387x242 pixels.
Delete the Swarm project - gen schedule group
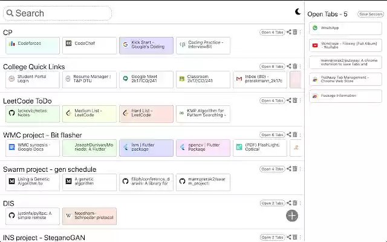tap(295, 169)
